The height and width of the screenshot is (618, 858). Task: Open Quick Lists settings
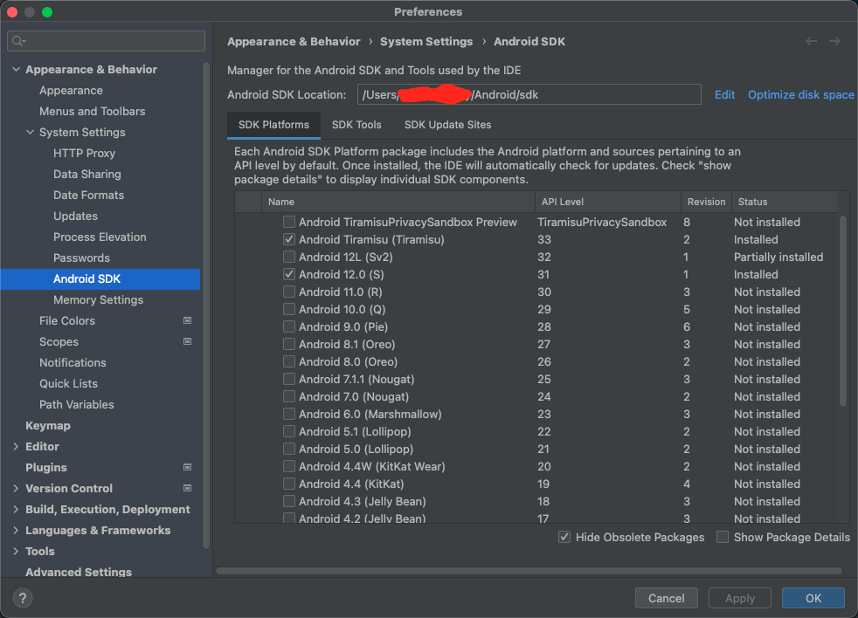click(68, 383)
